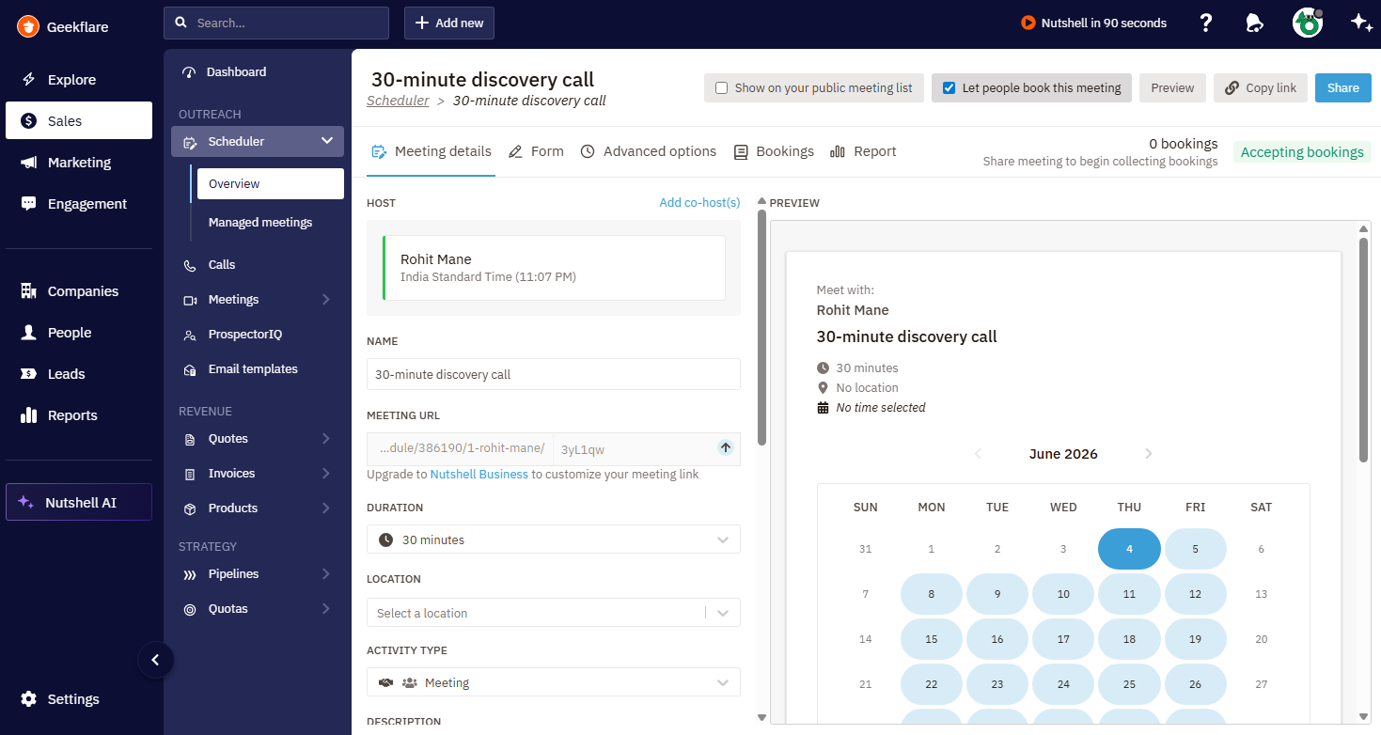Expand the Quotes submenu arrow
This screenshot has width=1381, height=735.
tap(326, 439)
